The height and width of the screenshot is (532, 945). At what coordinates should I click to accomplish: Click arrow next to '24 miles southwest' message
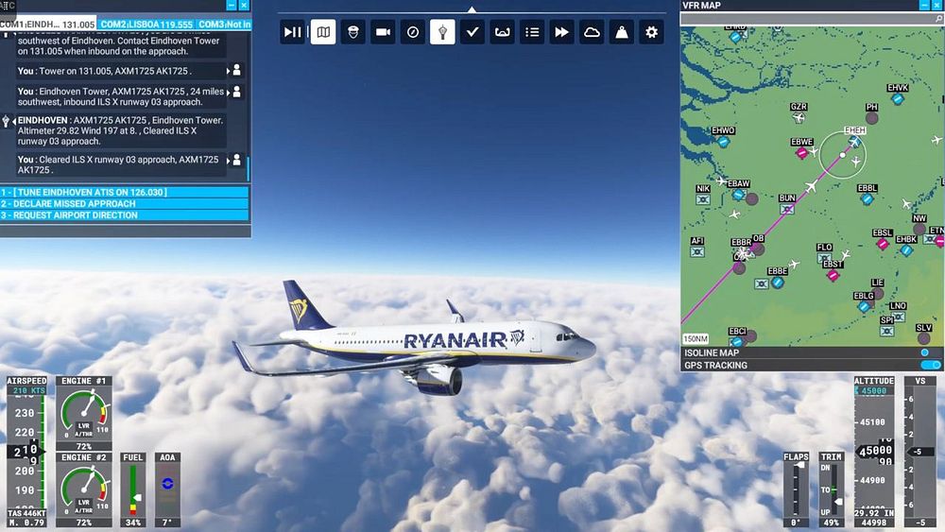pyautogui.click(x=228, y=93)
